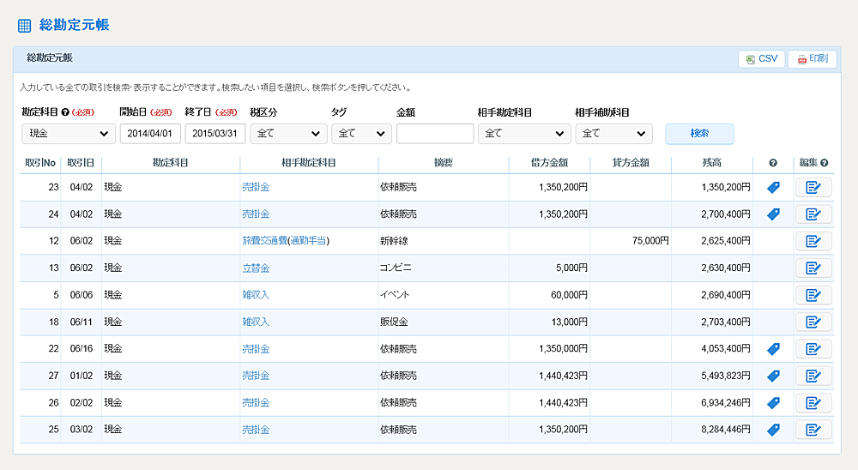This screenshot has height=470, width=858.
Task: Click the 総勘定元帳 grid icon in the title
Action: click(x=25, y=25)
